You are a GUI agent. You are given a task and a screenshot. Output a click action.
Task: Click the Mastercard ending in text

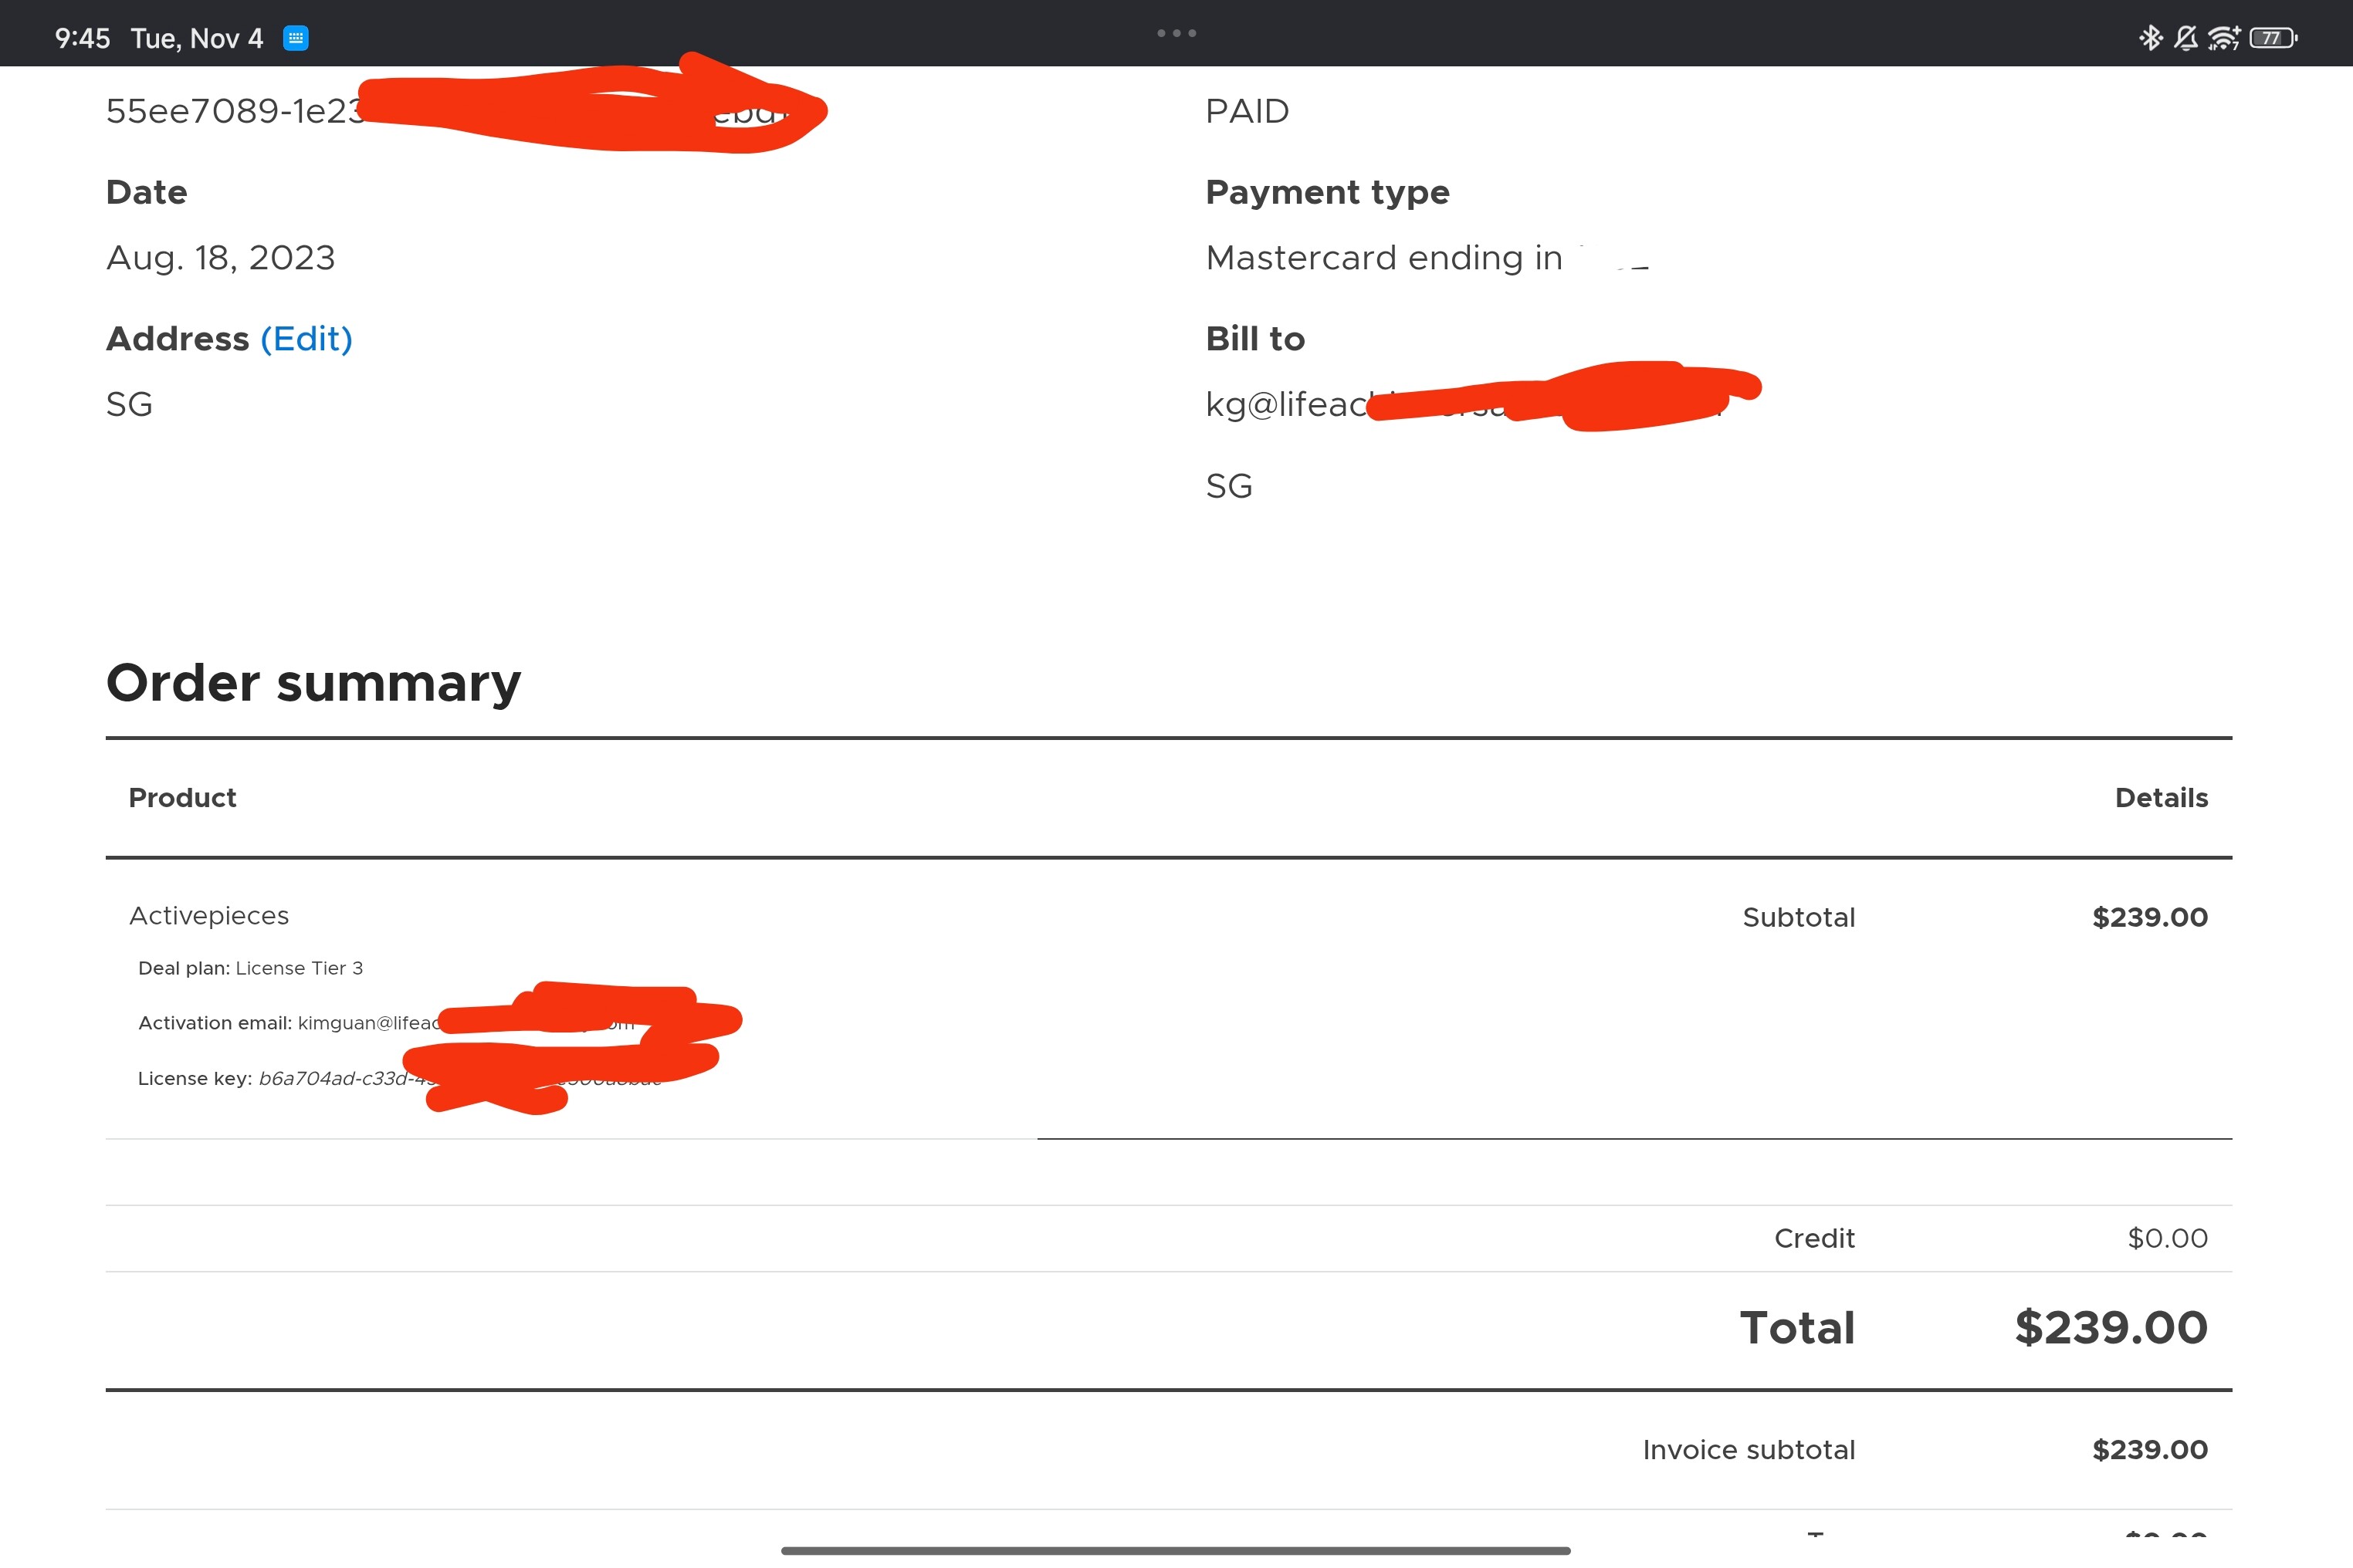pyautogui.click(x=1383, y=258)
